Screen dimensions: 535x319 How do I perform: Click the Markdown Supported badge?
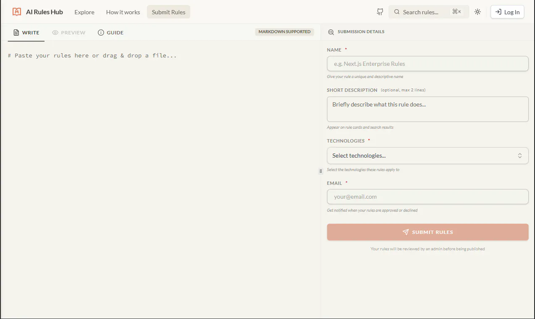point(285,32)
